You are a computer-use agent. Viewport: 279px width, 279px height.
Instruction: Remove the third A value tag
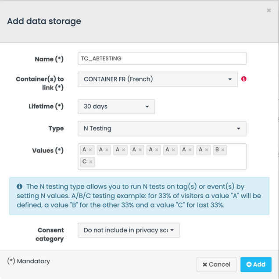[124, 150]
